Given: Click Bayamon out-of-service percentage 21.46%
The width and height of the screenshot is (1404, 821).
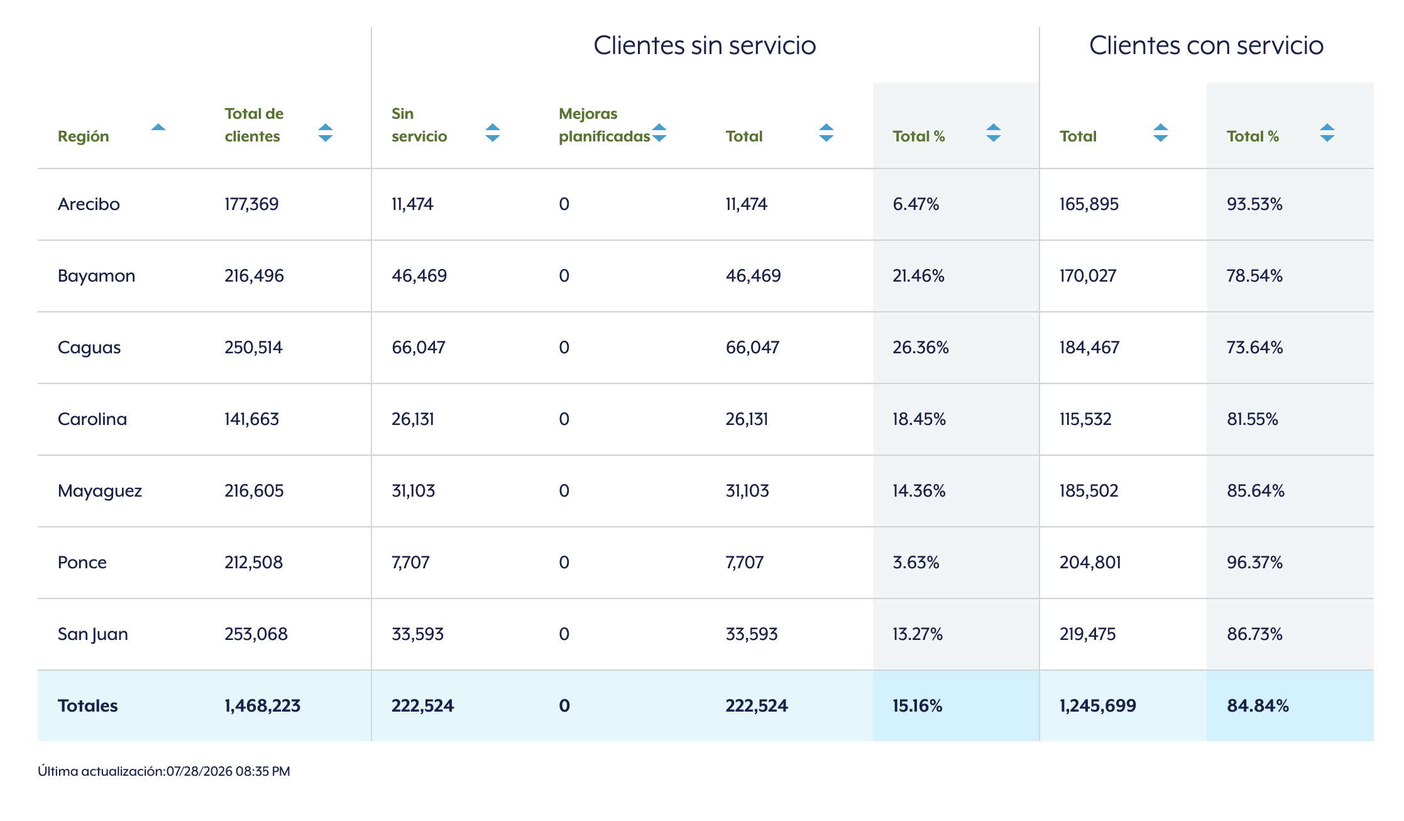Looking at the screenshot, I should [x=919, y=276].
